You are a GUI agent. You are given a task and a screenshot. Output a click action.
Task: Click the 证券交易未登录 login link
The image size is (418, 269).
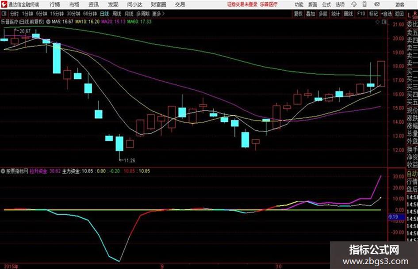pyautogui.click(x=242, y=4)
